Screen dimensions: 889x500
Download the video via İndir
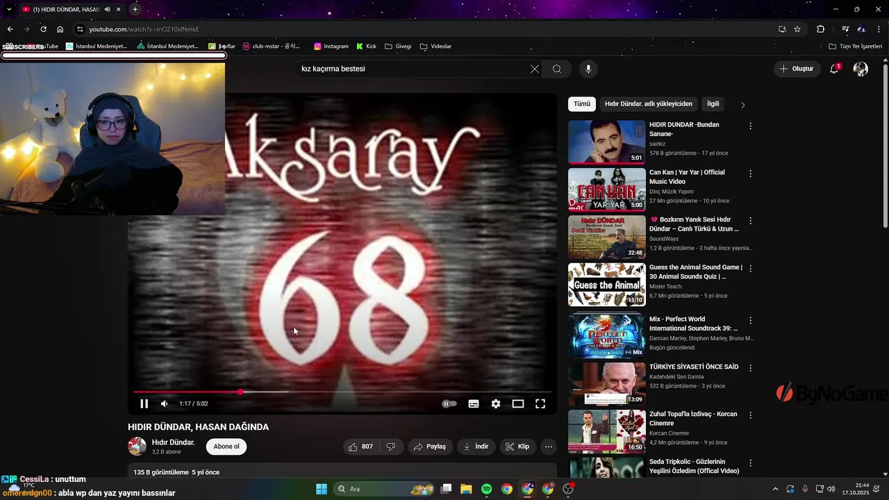click(476, 447)
